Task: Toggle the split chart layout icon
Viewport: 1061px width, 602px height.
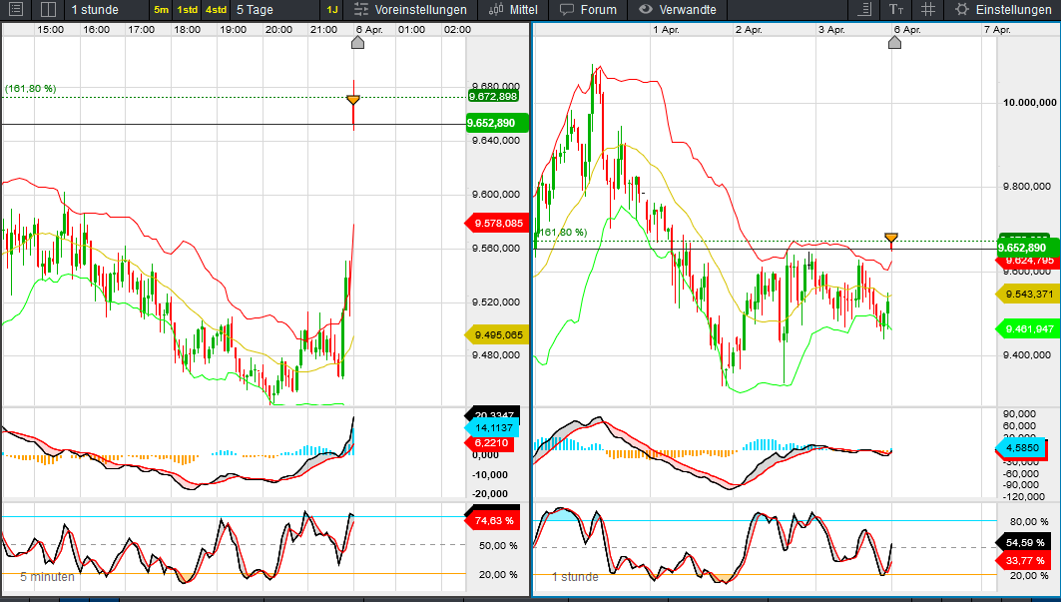Action: [x=48, y=9]
